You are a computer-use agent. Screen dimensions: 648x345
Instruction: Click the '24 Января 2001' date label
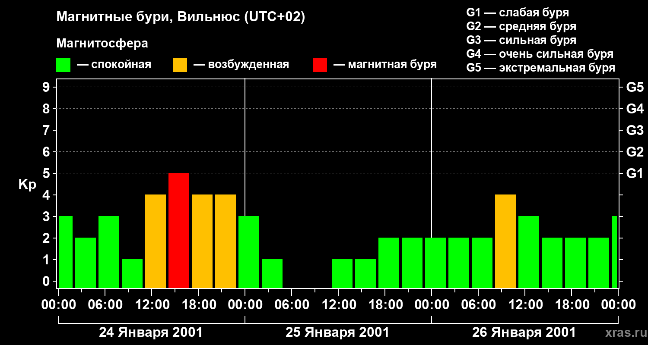click(151, 332)
